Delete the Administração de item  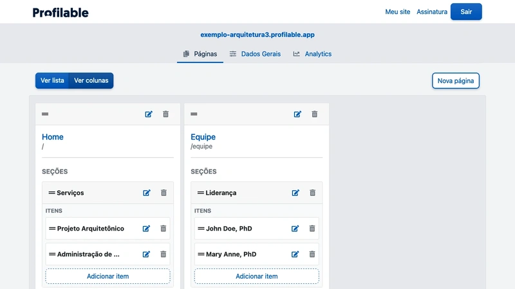163,254
